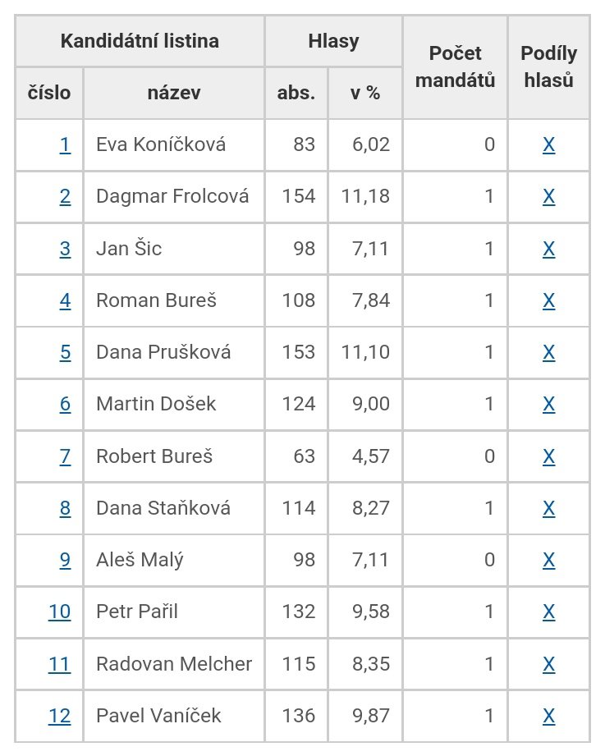
Task: Open vote share X for Dana Staňková
Action: pos(549,508)
